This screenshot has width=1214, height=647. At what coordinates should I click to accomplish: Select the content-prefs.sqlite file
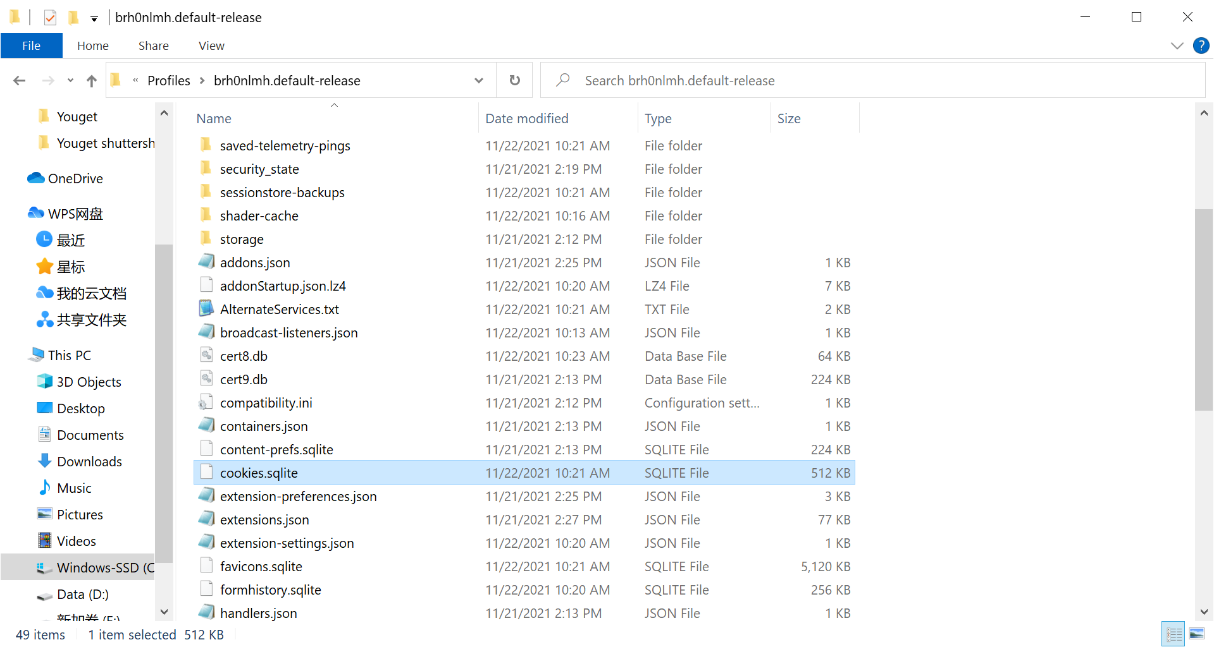point(276,450)
